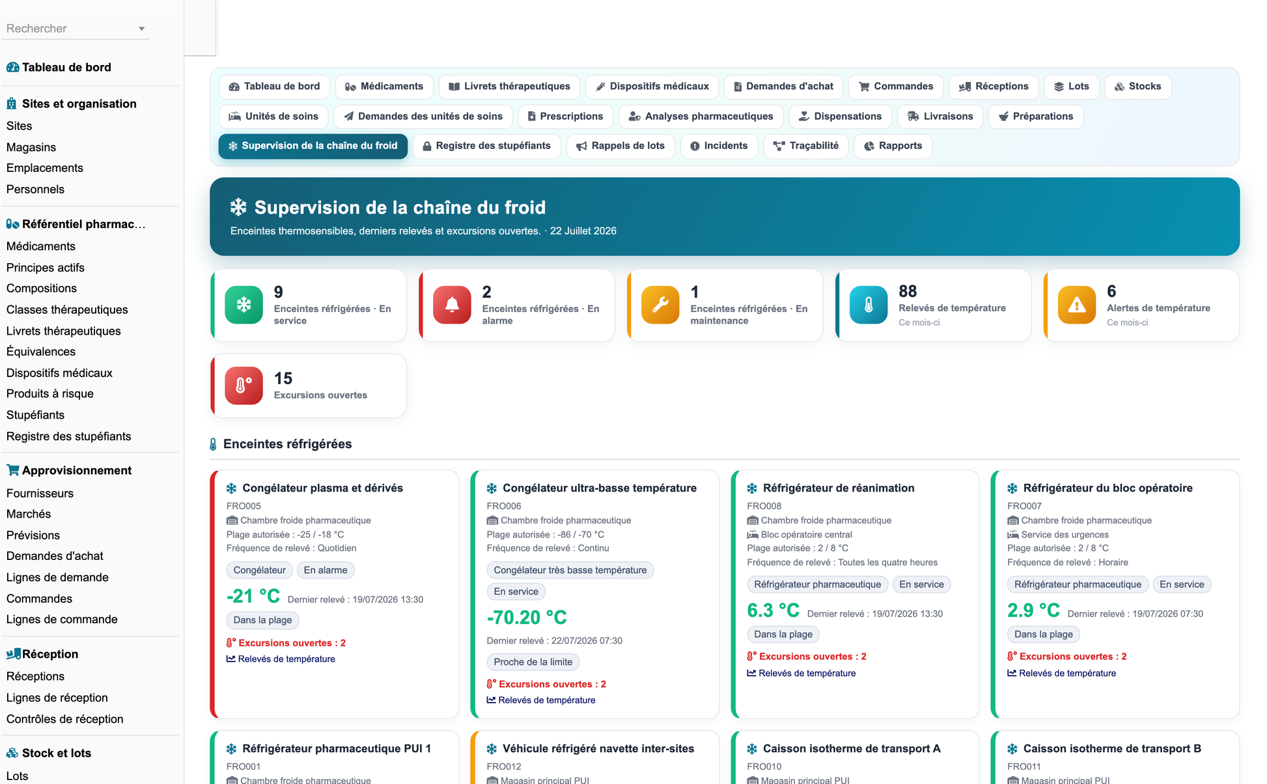The height and width of the screenshot is (784, 1267).
Task: Go to the Registre des stupéfiants tab
Action: pos(486,146)
